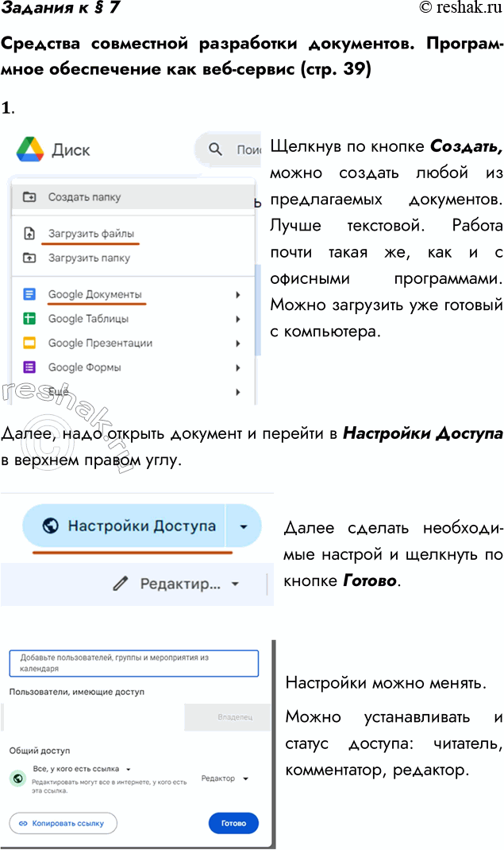Viewport: 504px width, 850px height.
Task: Click the blue Google Docs icon
Action: click(x=29, y=294)
